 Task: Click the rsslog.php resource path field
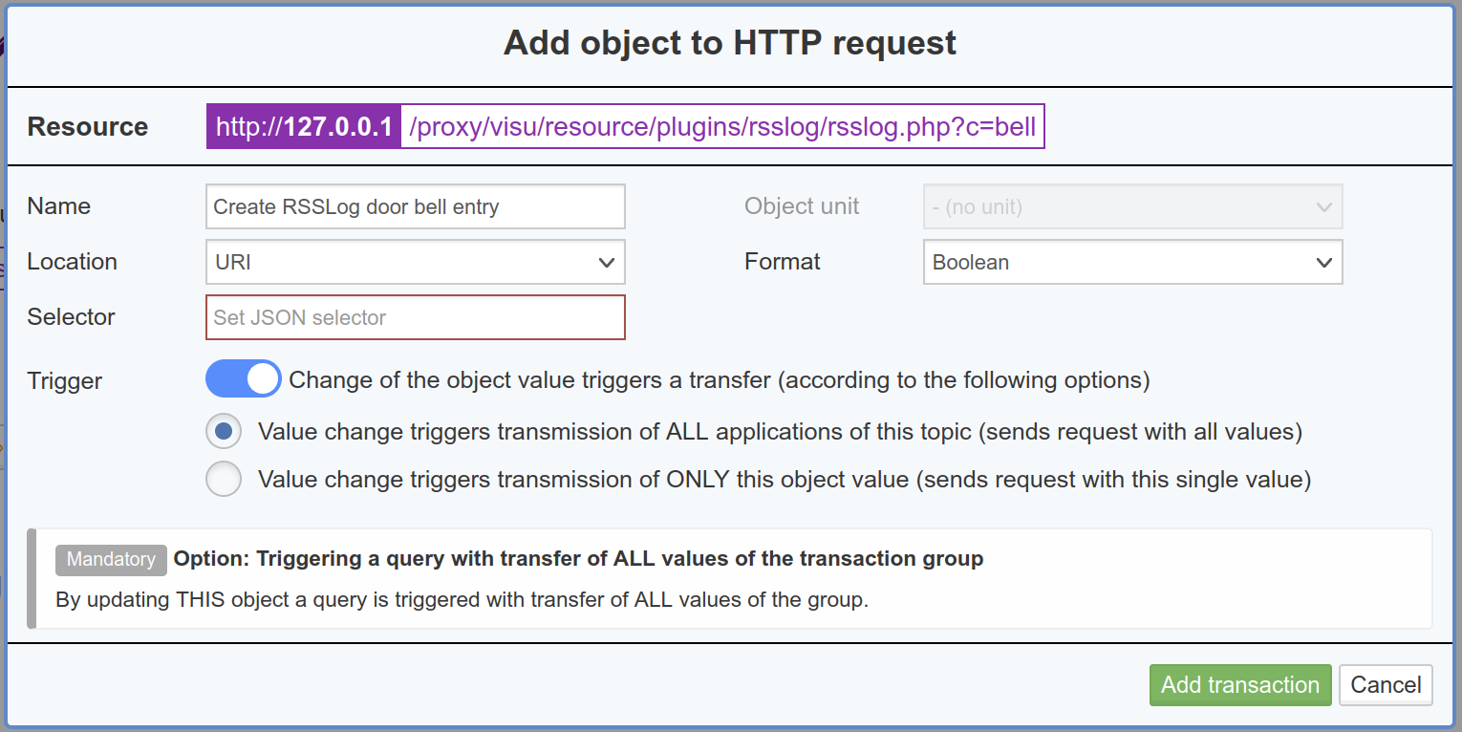pyautogui.click(x=722, y=127)
